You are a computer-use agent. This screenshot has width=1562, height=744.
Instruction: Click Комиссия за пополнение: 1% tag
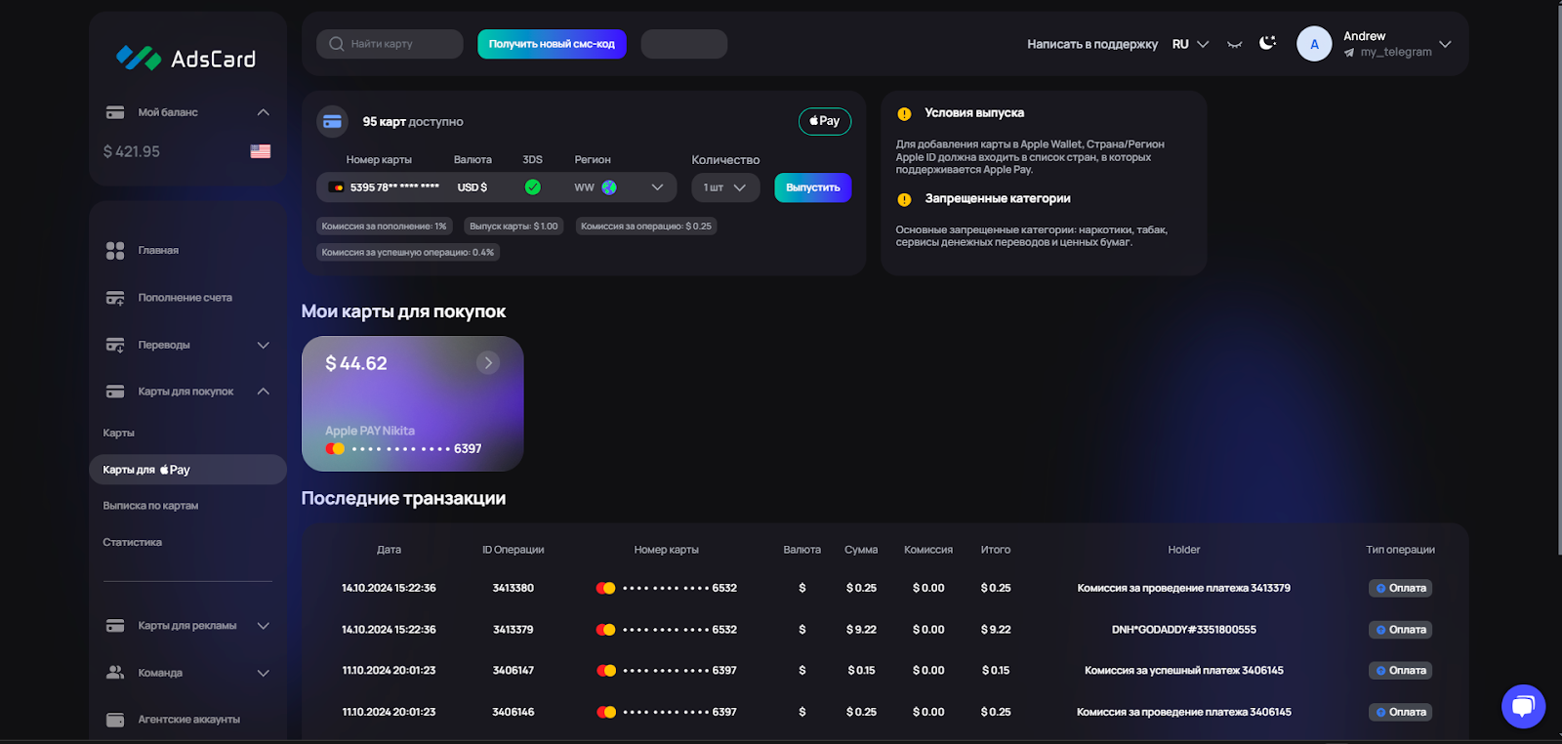click(384, 227)
